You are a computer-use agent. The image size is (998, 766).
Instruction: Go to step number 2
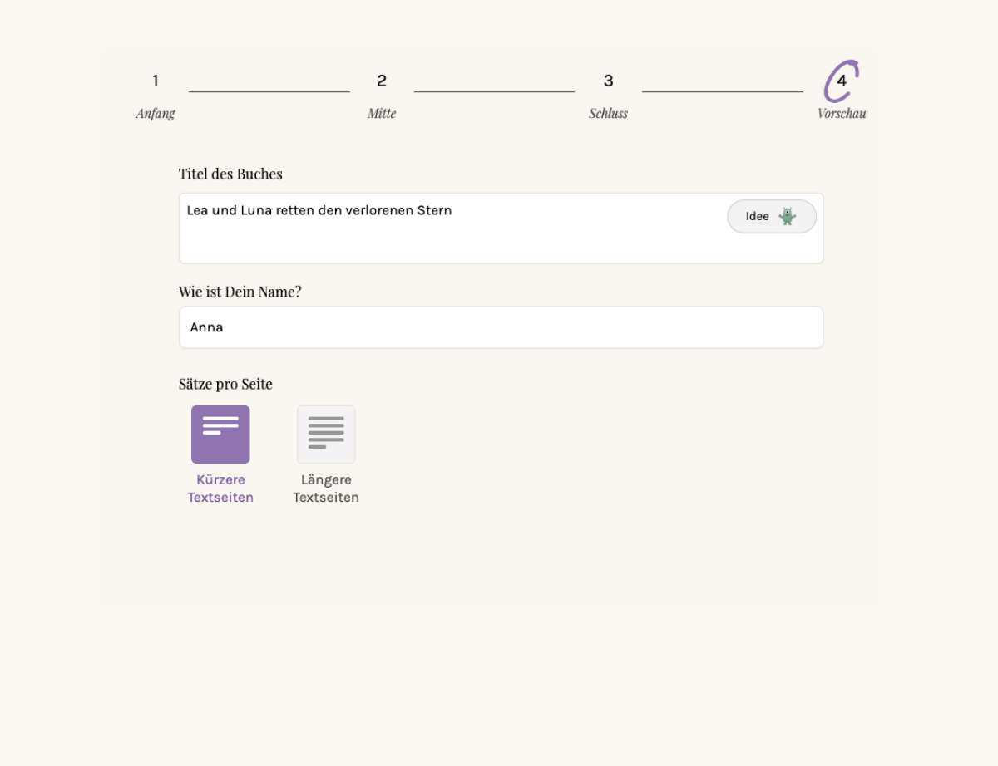tap(382, 81)
